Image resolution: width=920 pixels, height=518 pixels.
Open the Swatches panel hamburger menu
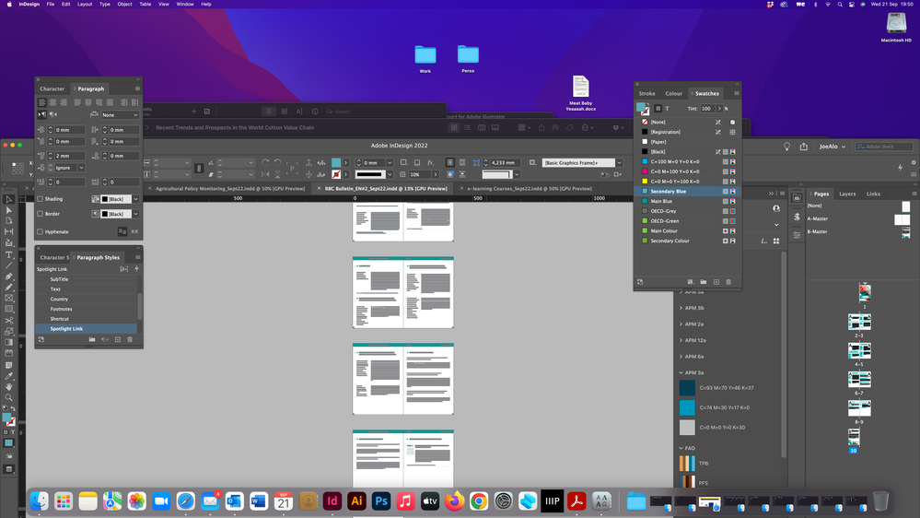coord(737,93)
